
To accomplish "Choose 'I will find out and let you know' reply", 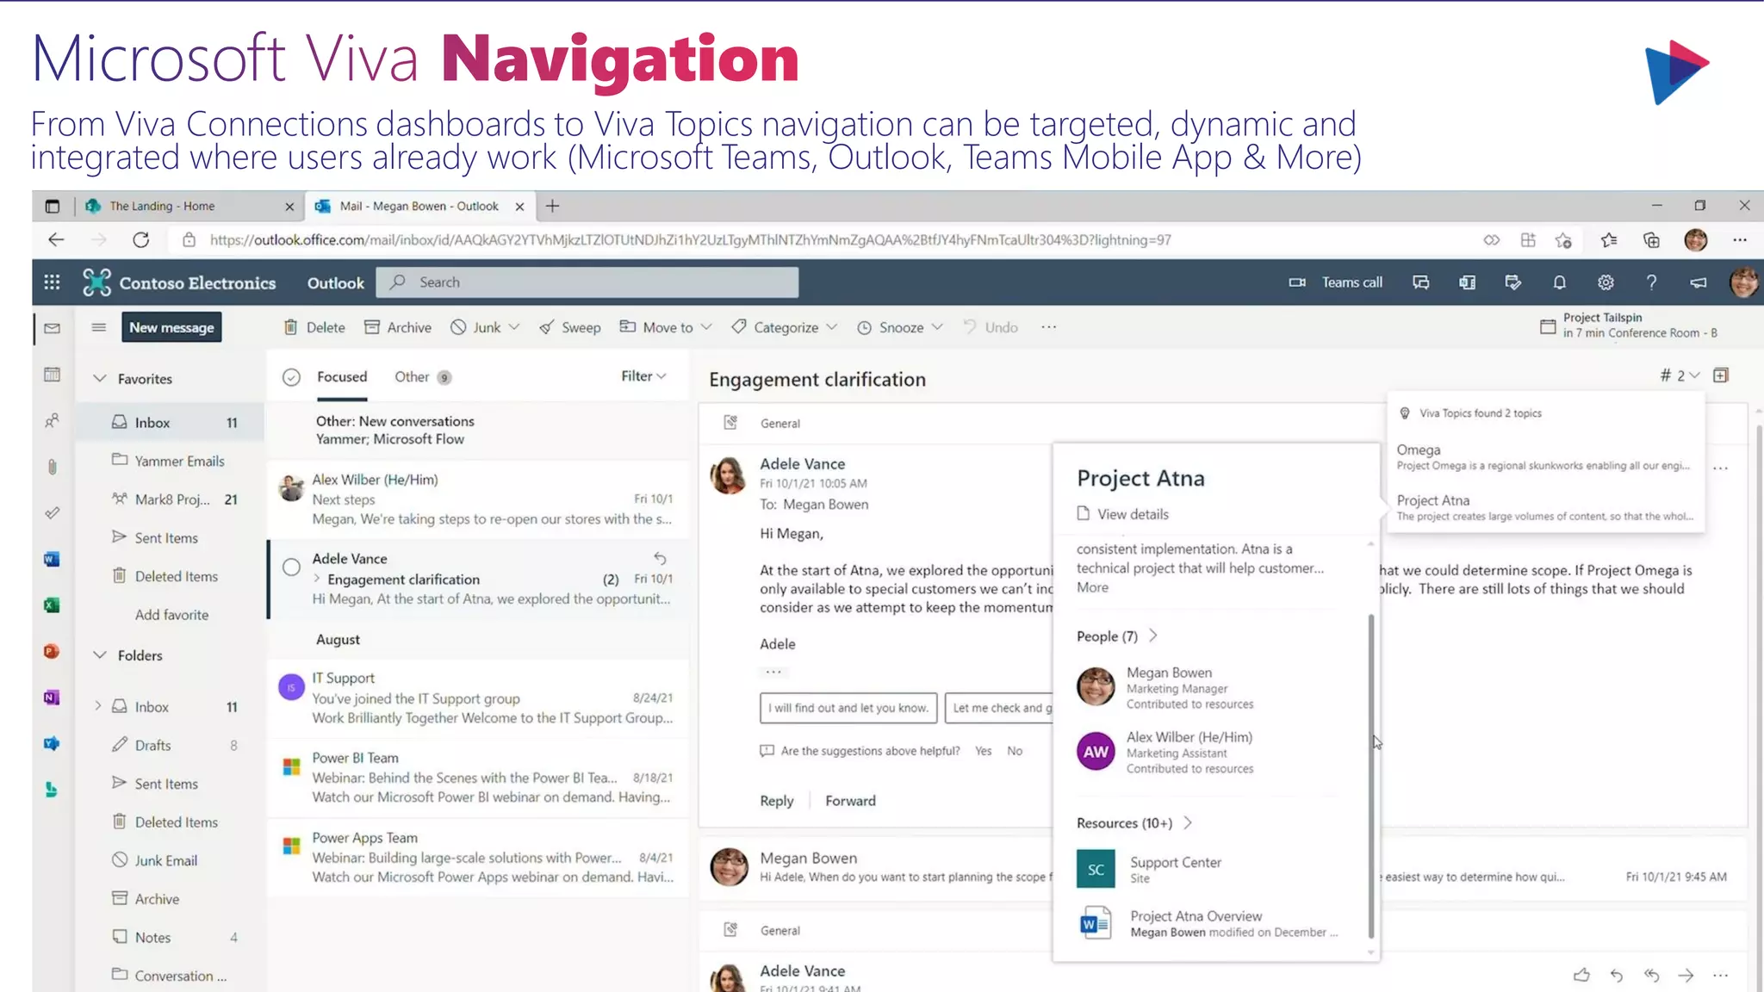I will pos(849,708).
